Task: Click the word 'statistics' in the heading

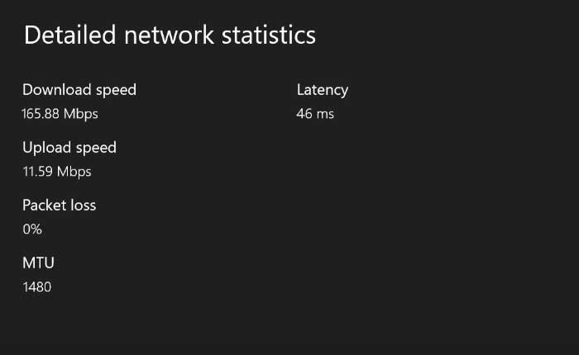Action: [269, 35]
